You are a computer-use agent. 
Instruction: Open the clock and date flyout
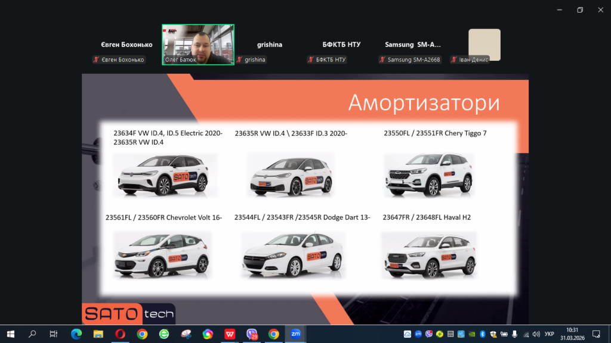coord(572,333)
